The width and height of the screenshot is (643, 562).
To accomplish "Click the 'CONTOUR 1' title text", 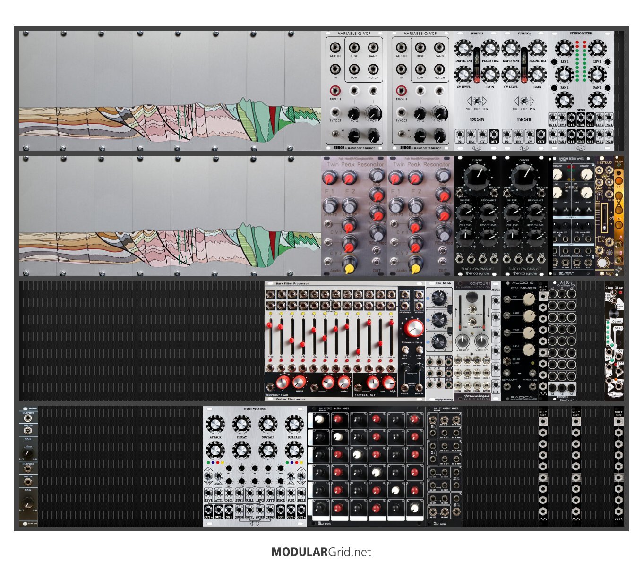I will tap(479, 283).
